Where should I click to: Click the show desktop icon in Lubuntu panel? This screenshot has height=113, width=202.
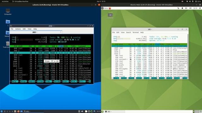pyautogui.click(x=21, y=111)
